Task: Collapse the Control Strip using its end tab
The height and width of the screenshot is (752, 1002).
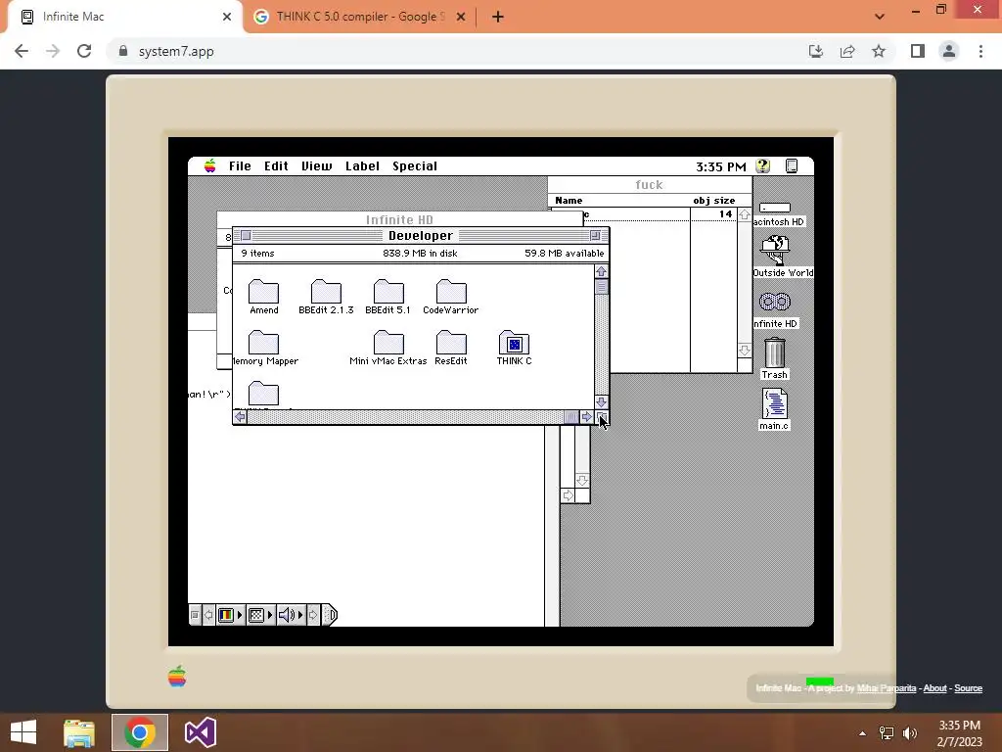Action: [x=329, y=615]
